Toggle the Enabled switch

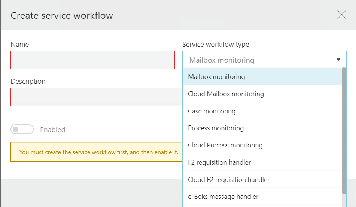coord(22,130)
